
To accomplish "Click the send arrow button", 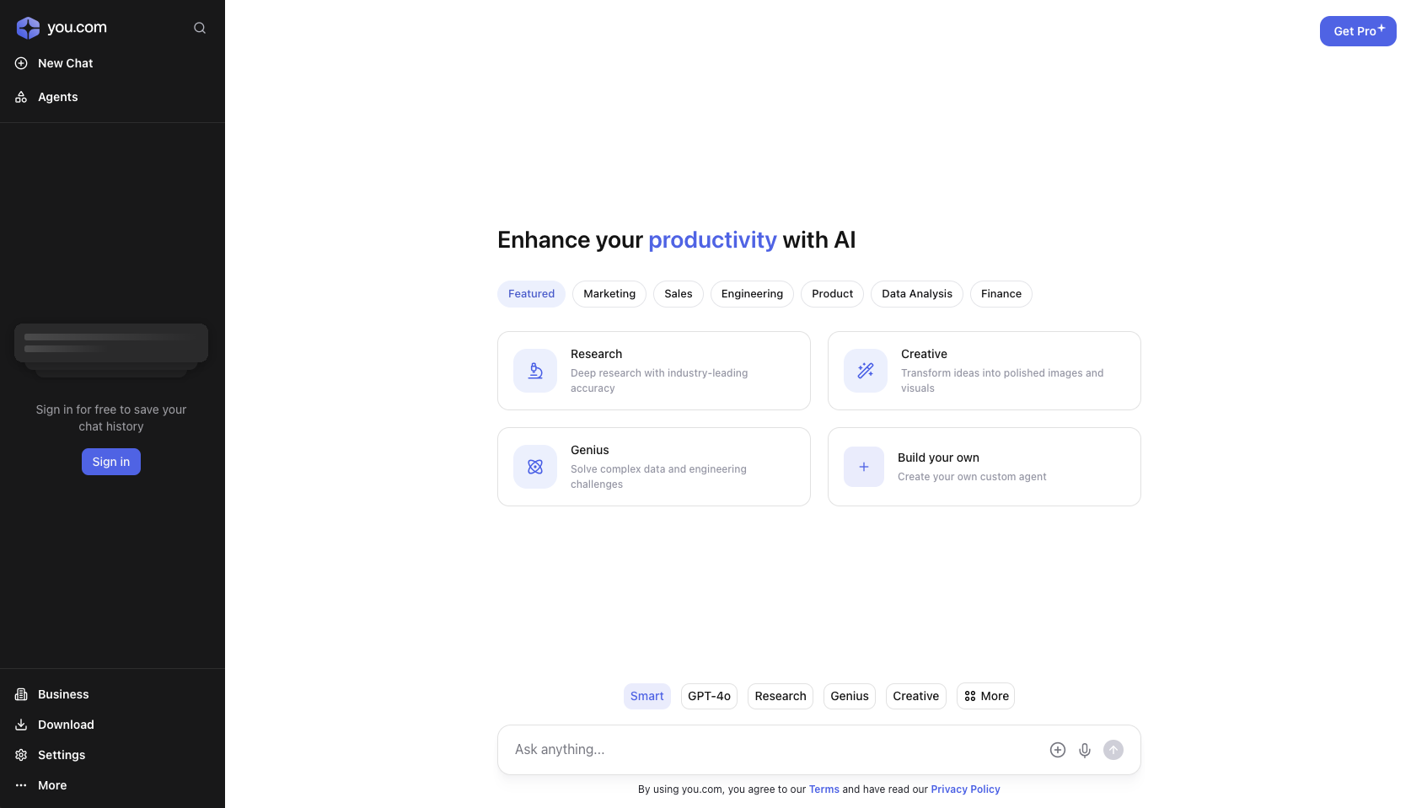I will 1113,750.
